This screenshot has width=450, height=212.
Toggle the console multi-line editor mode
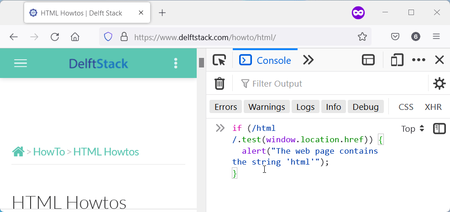pyautogui.click(x=439, y=129)
